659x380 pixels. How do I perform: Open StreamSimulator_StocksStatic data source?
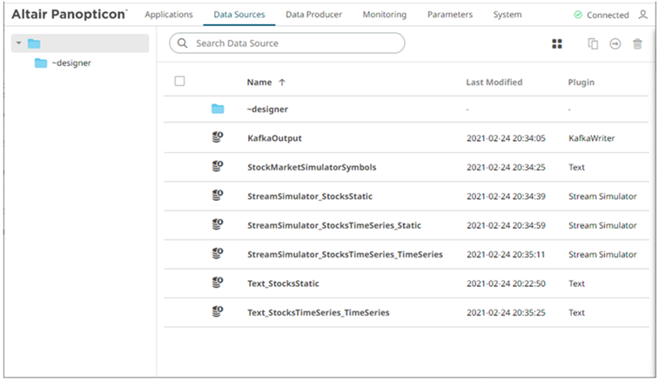(x=309, y=196)
